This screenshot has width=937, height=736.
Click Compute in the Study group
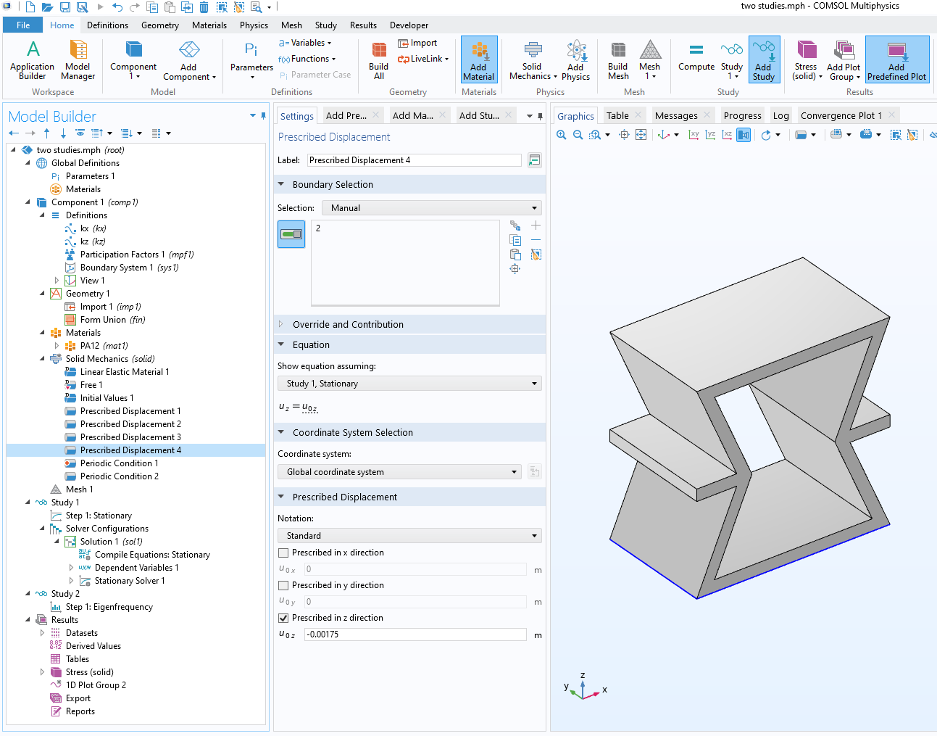(x=696, y=57)
